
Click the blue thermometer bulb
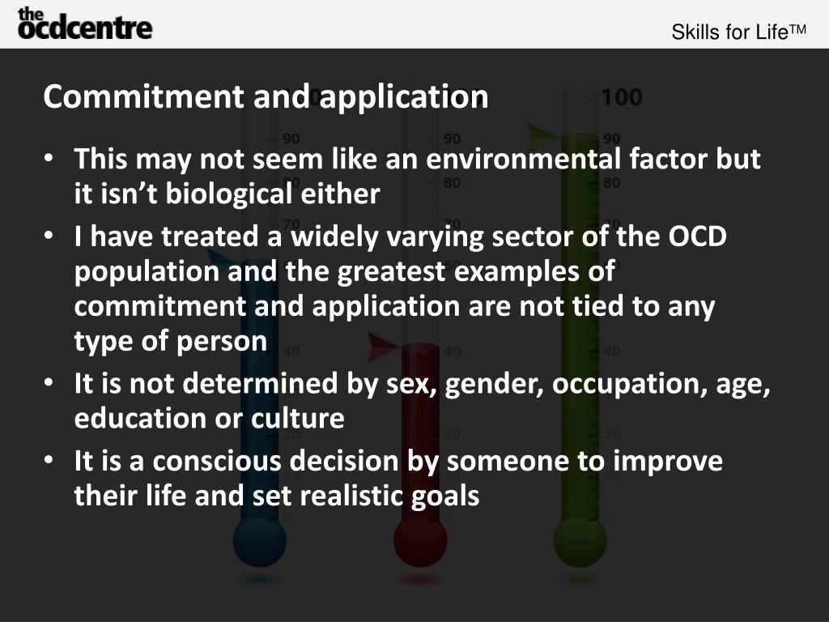tap(260, 541)
